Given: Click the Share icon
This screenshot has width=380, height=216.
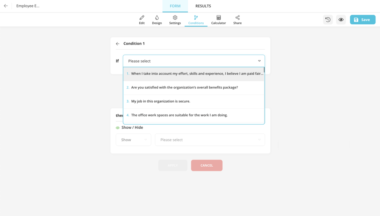Looking at the screenshot, I should [237, 18].
